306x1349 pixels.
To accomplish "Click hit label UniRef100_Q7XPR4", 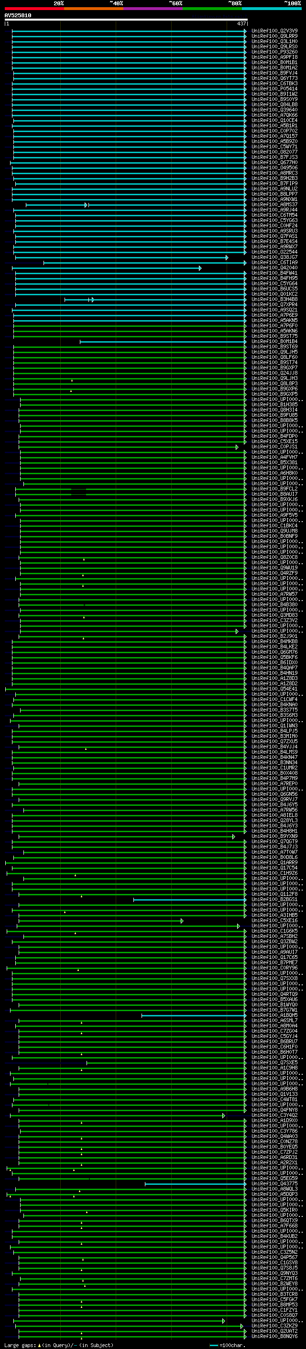I will [274, 305].
